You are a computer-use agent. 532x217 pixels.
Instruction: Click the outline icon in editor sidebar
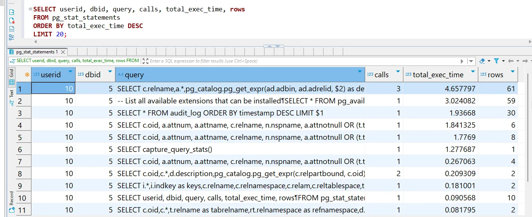(x=12, y=37)
